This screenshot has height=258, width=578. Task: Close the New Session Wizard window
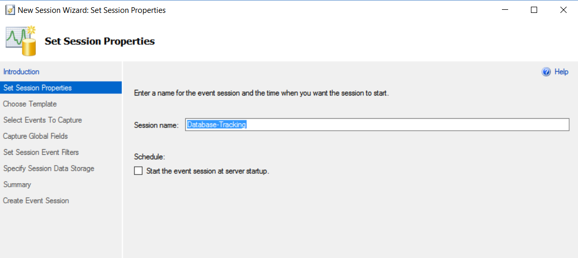click(x=563, y=10)
